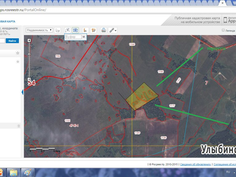
Task: Click parcel label 1177 on the map
Action: click(x=172, y=106)
